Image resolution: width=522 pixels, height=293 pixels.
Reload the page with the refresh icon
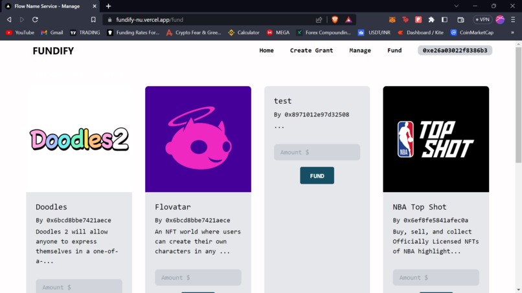(35, 19)
